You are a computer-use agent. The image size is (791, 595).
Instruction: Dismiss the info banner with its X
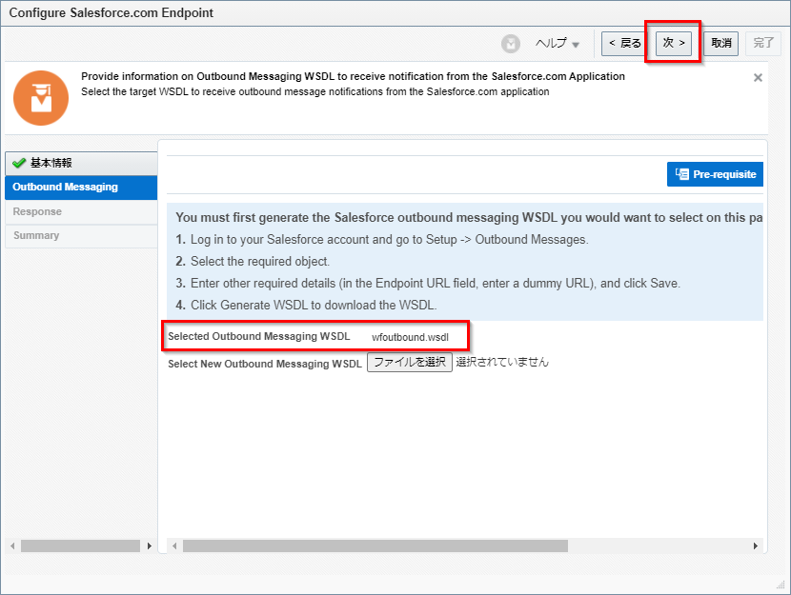pos(758,78)
